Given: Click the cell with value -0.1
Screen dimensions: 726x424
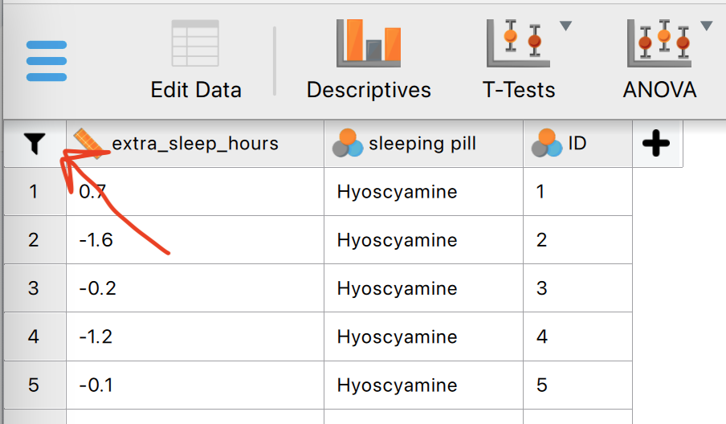Looking at the screenshot, I should pos(195,385).
